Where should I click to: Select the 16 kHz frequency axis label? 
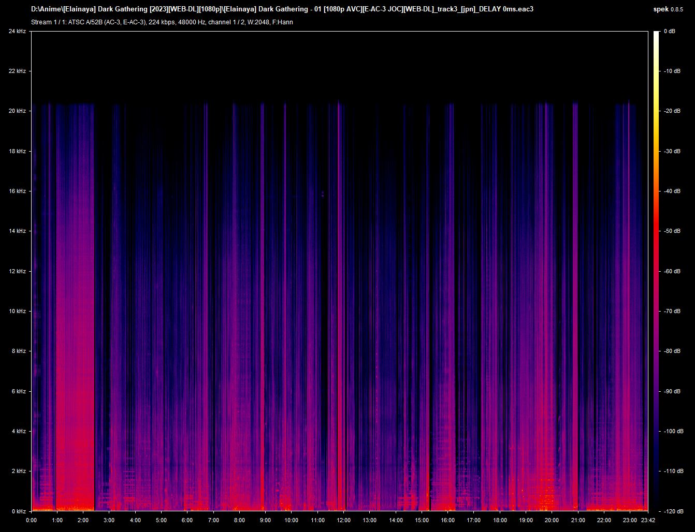click(17, 191)
